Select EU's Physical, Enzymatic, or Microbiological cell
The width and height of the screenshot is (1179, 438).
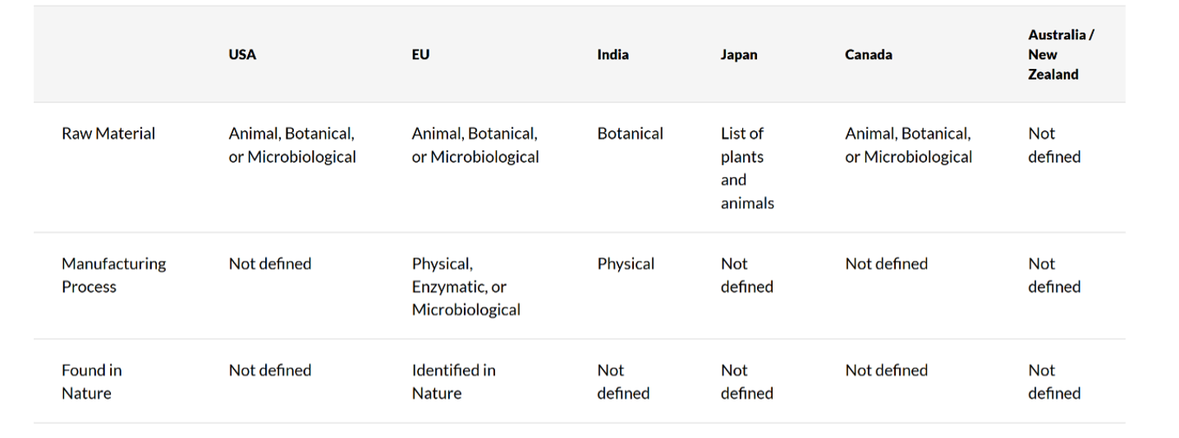[x=466, y=287]
